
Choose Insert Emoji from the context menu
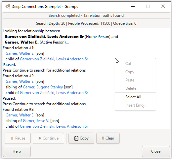(x=135, y=105)
